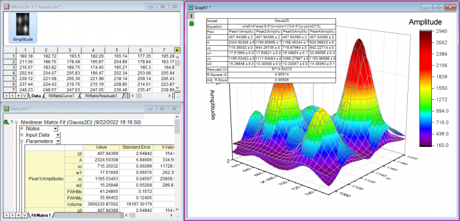Select the Amplitude color scale title
The image size is (460, 221).
point(425,22)
